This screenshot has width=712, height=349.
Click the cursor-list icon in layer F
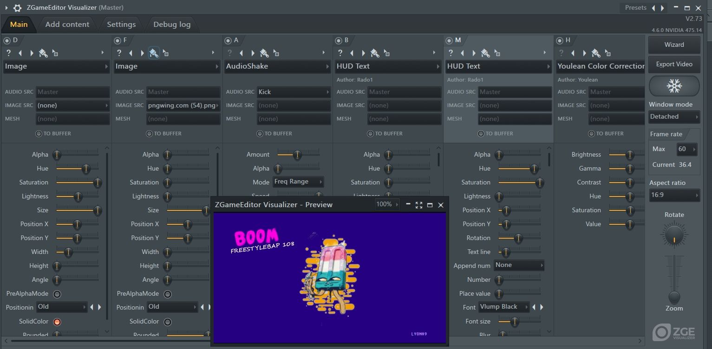click(x=165, y=53)
